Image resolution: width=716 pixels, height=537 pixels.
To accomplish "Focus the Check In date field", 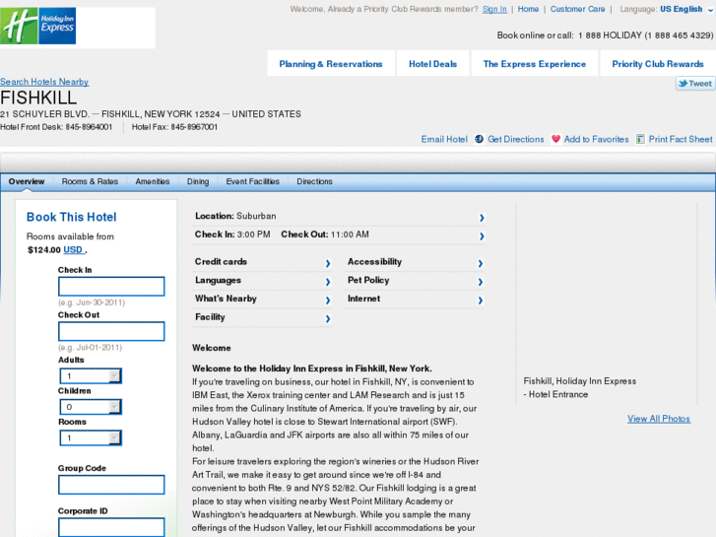I will pos(111,286).
